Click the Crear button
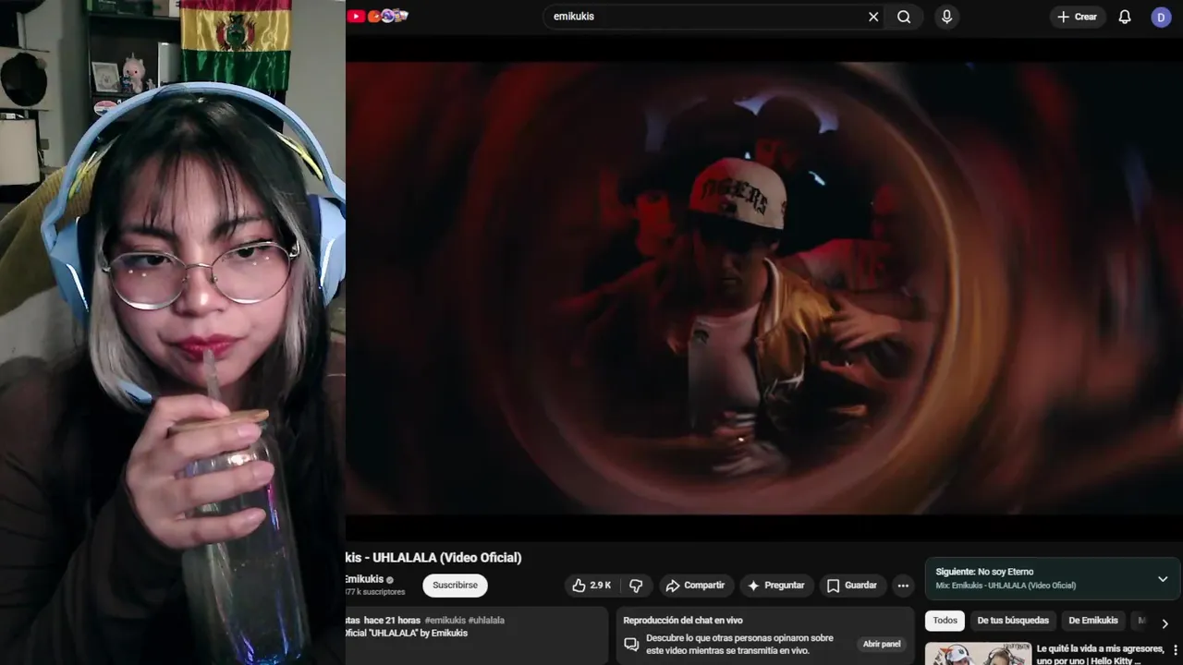1183x665 pixels. (1078, 17)
